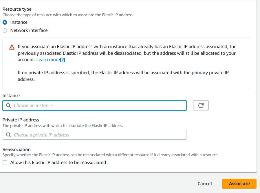Tick the reassociation checkbox
Image resolution: width=260 pixels, height=193 pixels.
(x=5, y=163)
